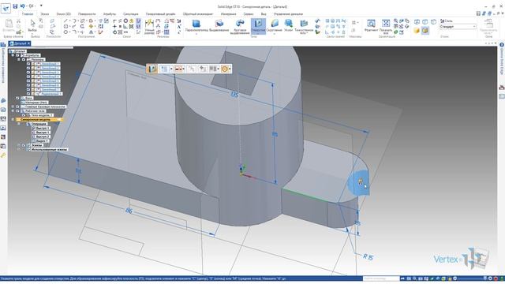
Task: Click the 86 dimension label in viewport
Action: [129, 211]
